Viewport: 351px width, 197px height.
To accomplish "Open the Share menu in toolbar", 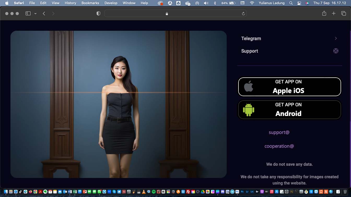I will (324, 14).
